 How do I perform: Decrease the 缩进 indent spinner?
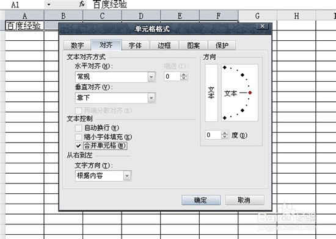click(x=184, y=78)
